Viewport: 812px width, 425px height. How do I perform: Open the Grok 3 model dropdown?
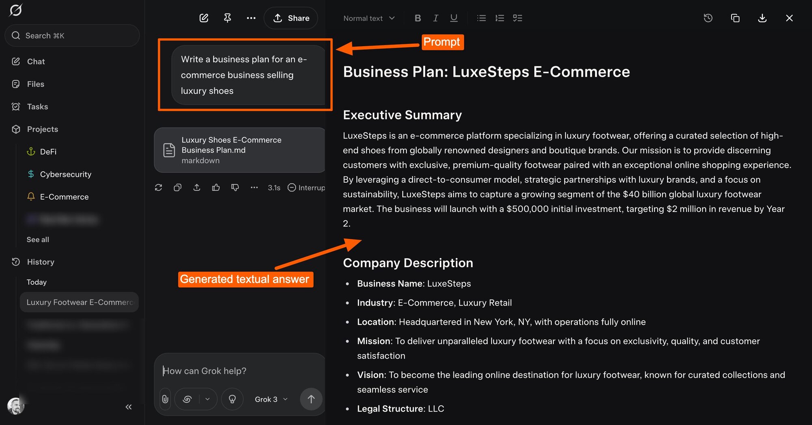(271, 399)
